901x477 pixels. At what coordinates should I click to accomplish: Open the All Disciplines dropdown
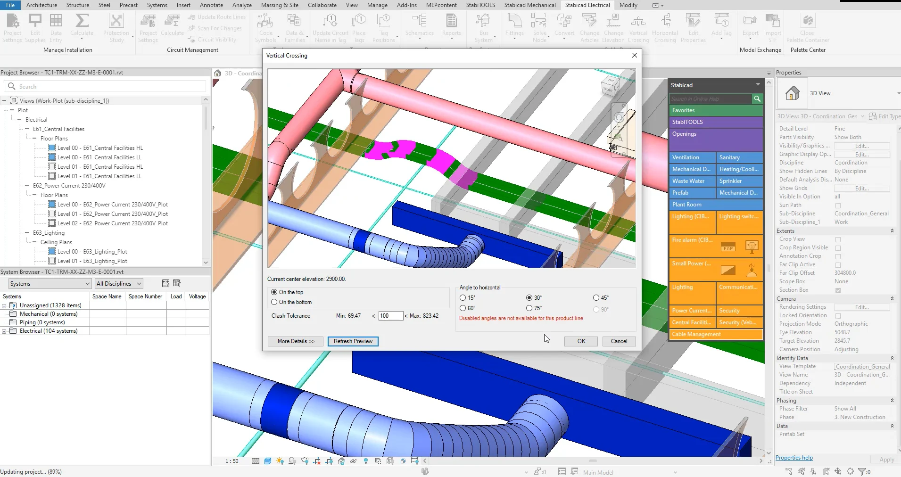pos(119,283)
